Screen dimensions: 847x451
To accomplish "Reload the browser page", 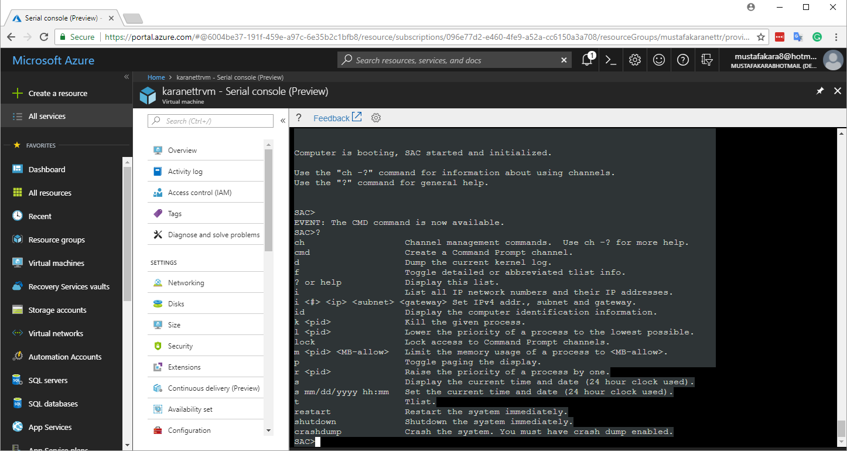I will pyautogui.click(x=44, y=37).
